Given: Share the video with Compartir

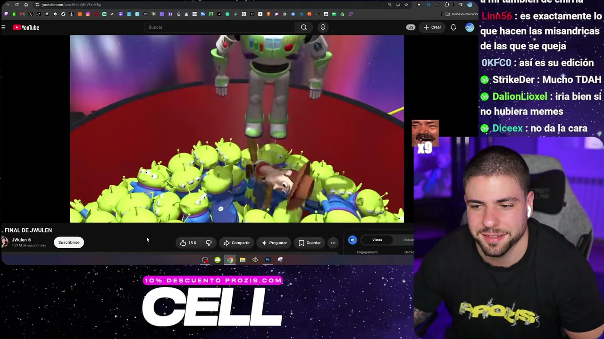Looking at the screenshot, I should [236, 243].
